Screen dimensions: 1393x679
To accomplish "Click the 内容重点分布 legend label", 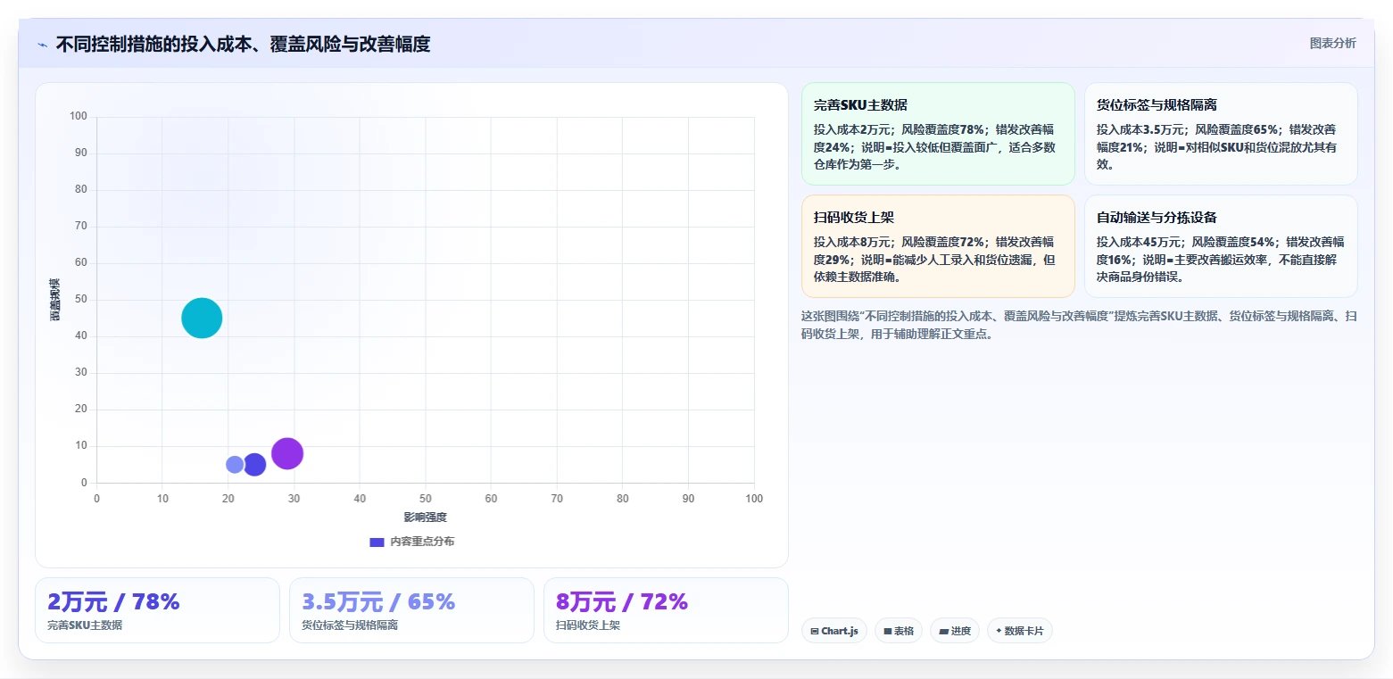I will point(422,542).
